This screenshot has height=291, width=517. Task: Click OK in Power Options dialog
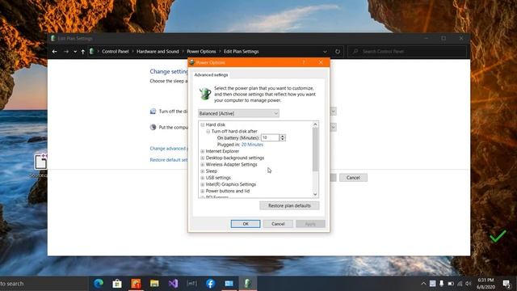pos(246,224)
